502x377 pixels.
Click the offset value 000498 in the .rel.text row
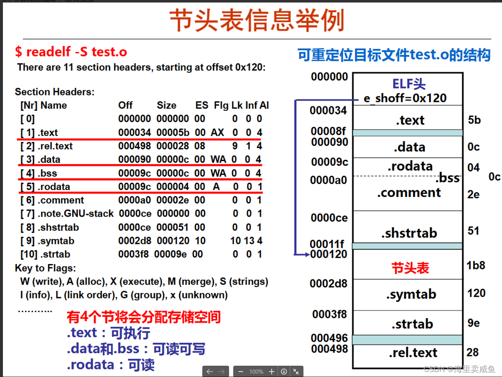pyautogui.click(x=135, y=146)
